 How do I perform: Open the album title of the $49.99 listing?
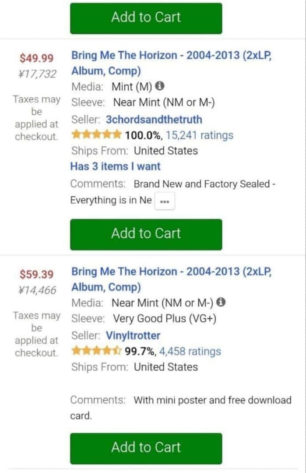(x=174, y=63)
